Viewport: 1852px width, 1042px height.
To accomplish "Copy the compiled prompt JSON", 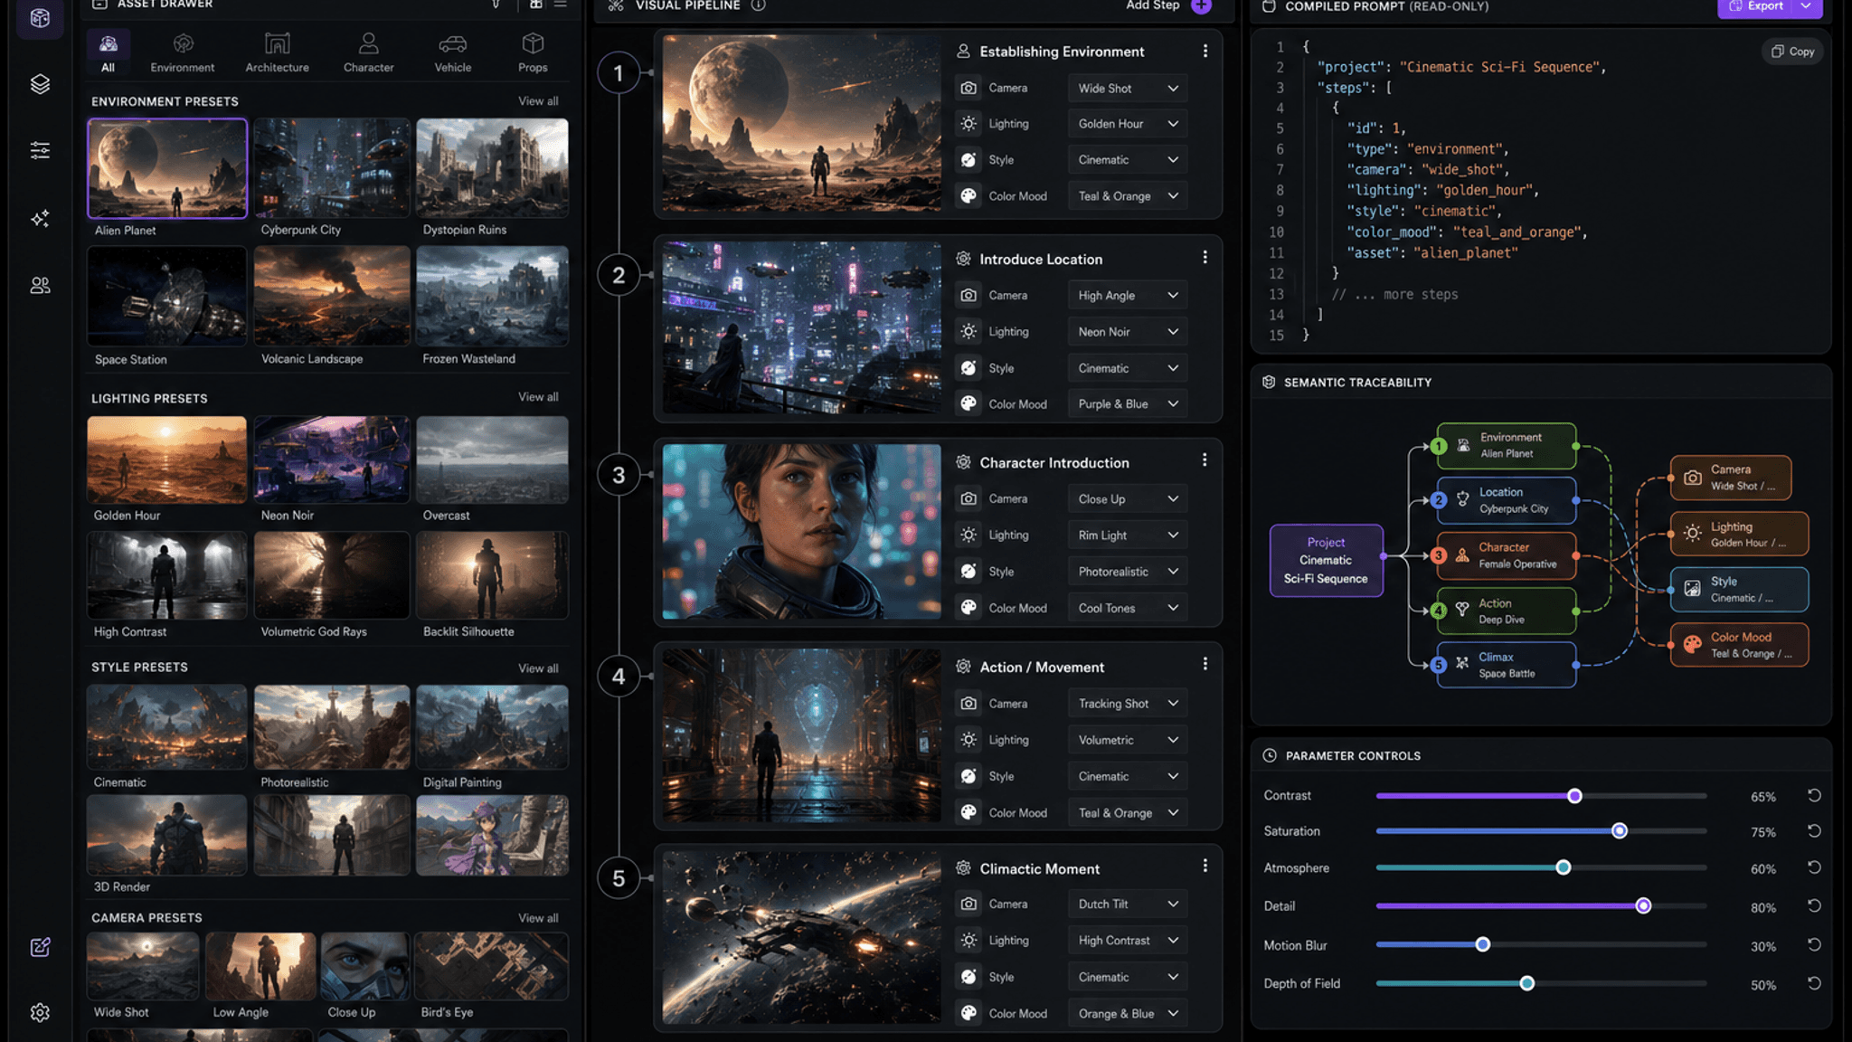I will click(x=1792, y=52).
